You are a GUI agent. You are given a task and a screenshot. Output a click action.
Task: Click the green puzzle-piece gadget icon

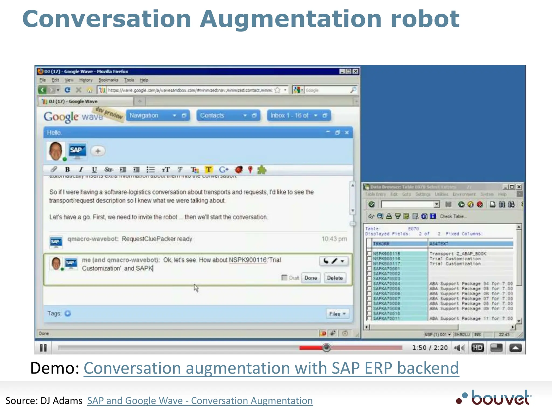point(262,170)
